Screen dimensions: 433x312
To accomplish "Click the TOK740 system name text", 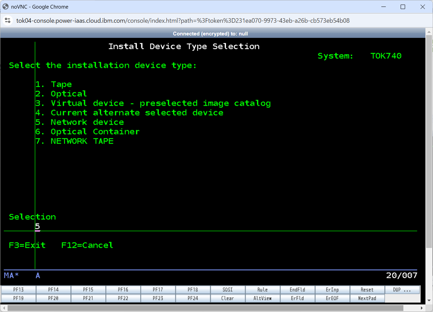I will [x=386, y=56].
